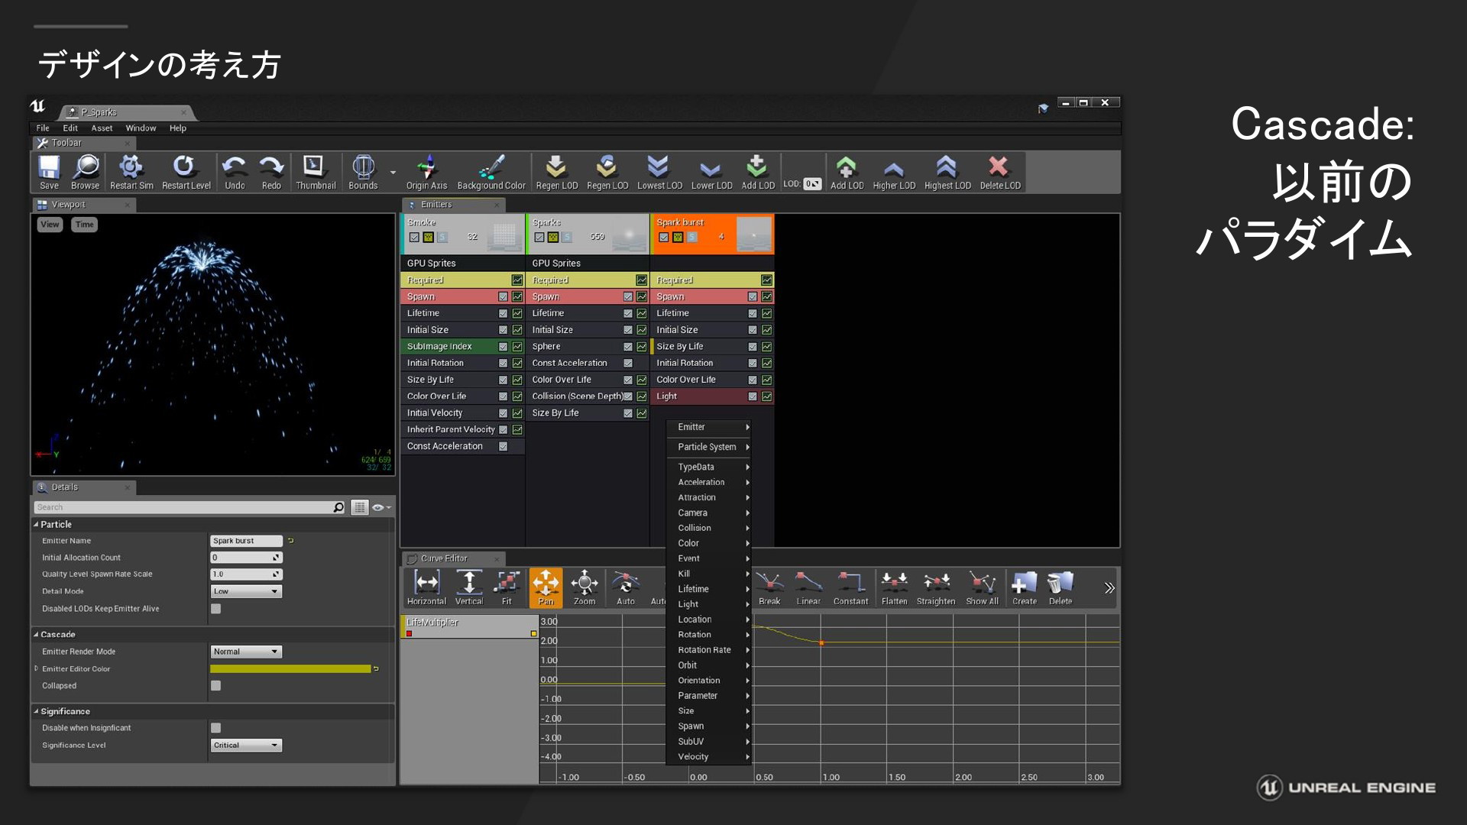Screen dimensions: 1467x825
Task: Click the Add LOD button before LOD field
Action: pyautogui.click(x=757, y=172)
